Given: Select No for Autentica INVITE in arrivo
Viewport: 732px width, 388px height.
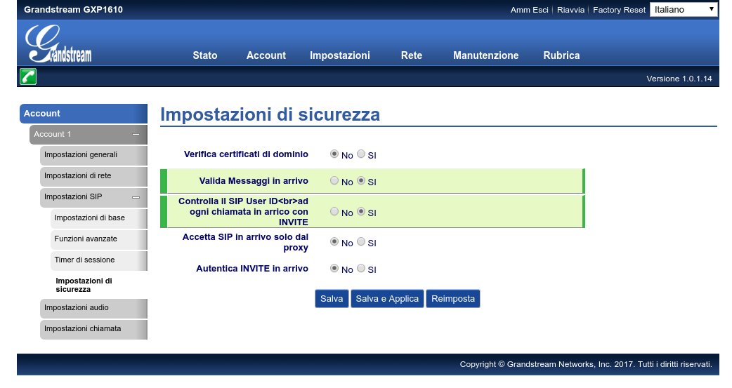Looking at the screenshot, I should point(334,268).
